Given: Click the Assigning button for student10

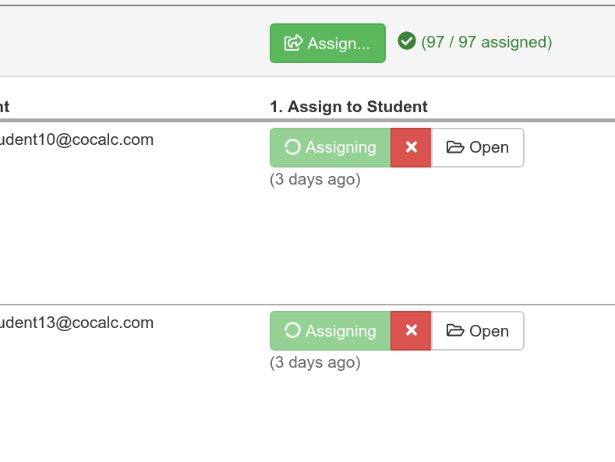Looking at the screenshot, I should 330,147.
